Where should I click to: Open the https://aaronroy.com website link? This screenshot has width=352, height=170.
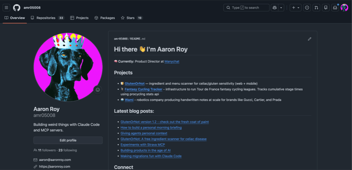point(55,167)
